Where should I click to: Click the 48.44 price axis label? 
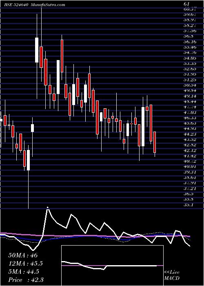tap(190, 101)
